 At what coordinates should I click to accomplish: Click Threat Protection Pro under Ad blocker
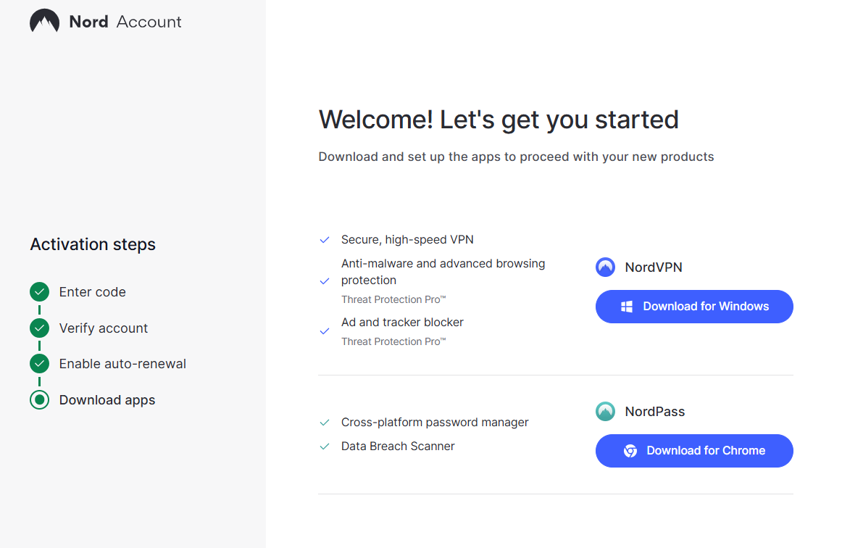point(393,341)
